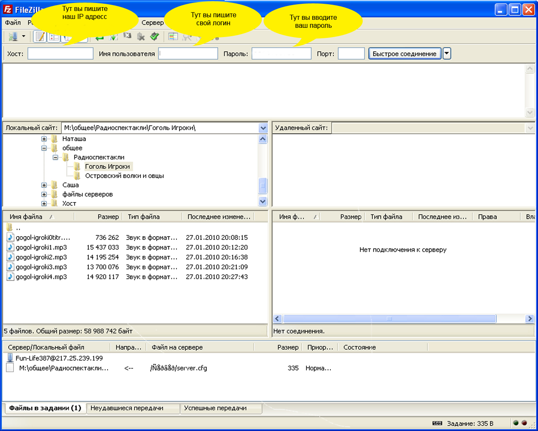Click the remote list horizontal scrollbar left arrow

(277, 319)
